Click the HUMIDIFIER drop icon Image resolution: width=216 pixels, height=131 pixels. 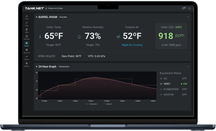click(x=161, y=89)
